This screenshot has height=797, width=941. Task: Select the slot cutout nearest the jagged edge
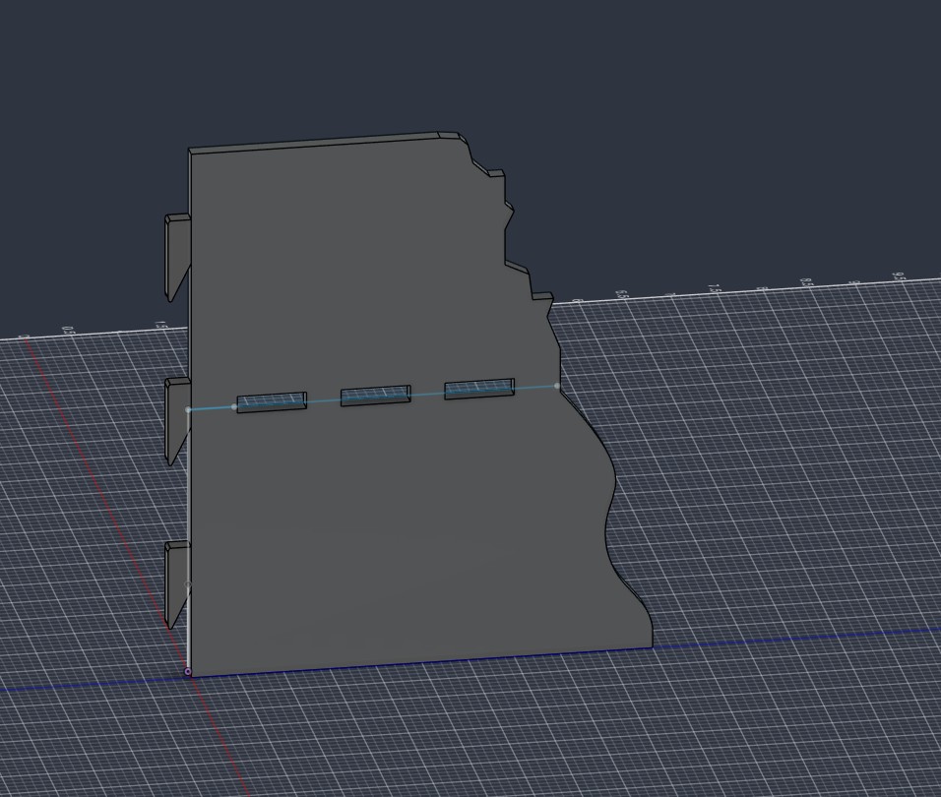click(x=479, y=388)
